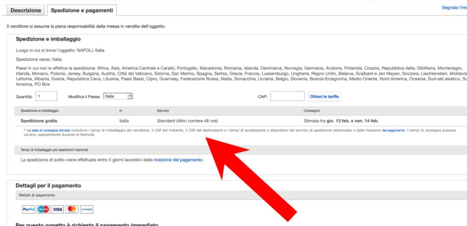Click the Spedizione verso: Italia text
The image size is (467, 226).
39,59
